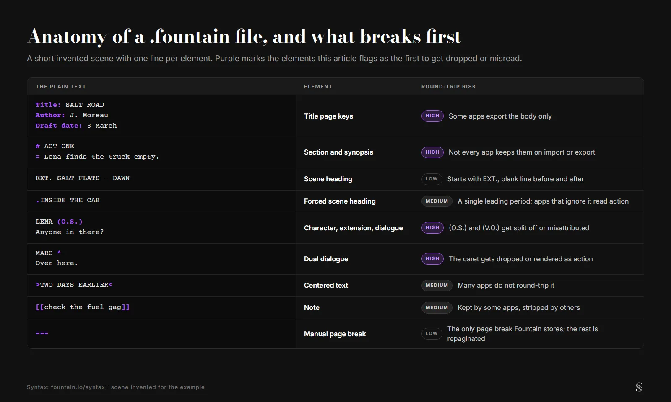This screenshot has height=402, width=671.
Task: Click the code line 'Title: SALT ROAD'
Action: pos(70,105)
